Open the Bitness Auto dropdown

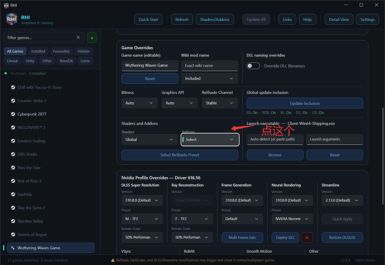(139, 103)
